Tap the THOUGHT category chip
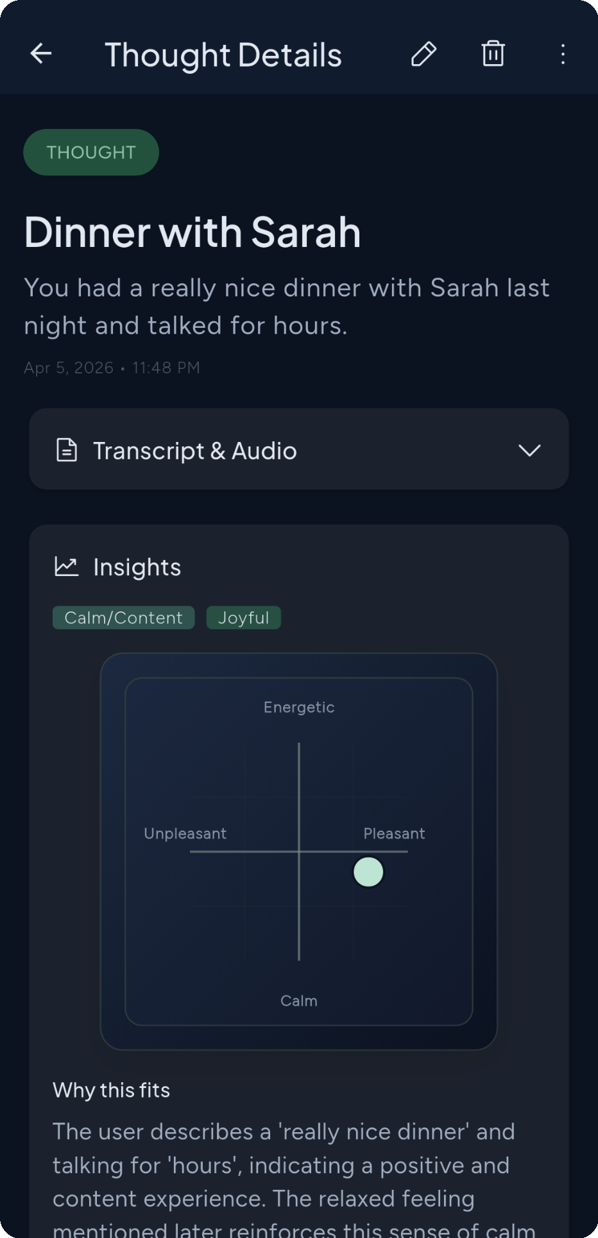598x1238 pixels. click(x=90, y=152)
